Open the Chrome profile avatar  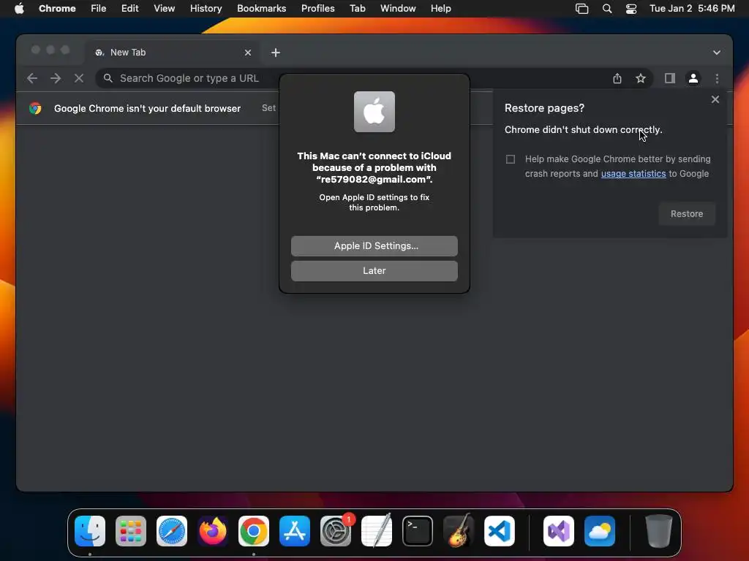[x=693, y=78]
